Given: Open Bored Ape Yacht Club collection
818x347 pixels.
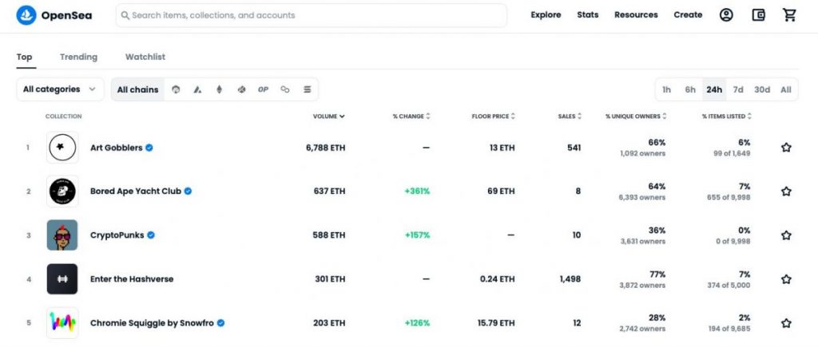Looking at the screenshot, I should pos(136,191).
